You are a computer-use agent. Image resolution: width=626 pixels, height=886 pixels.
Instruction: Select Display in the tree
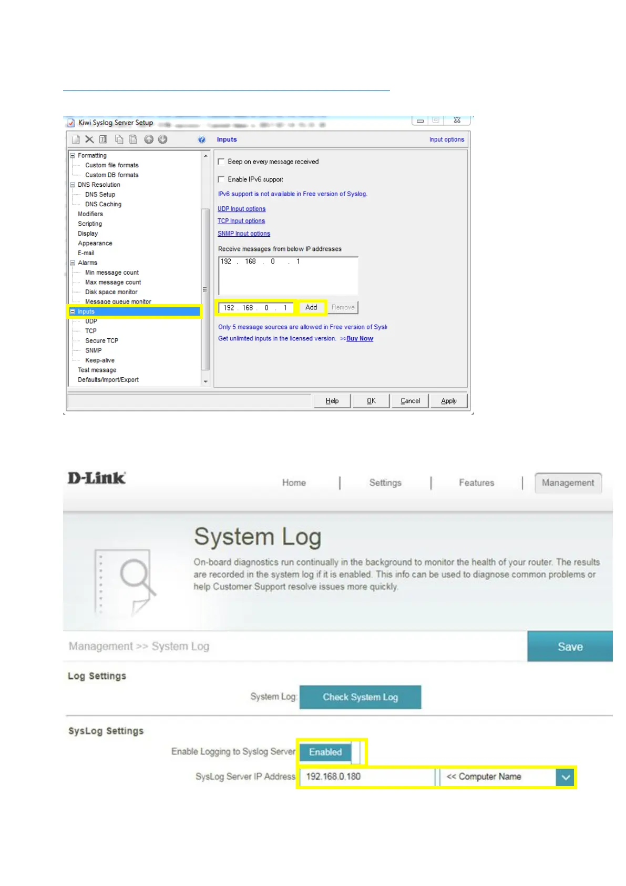tap(88, 234)
